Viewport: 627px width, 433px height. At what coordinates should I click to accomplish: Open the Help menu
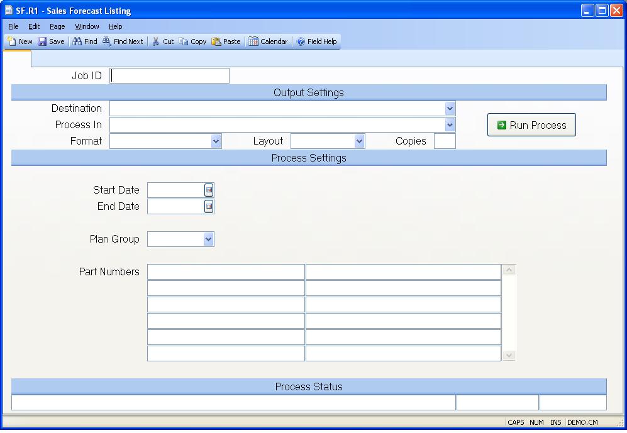(116, 26)
